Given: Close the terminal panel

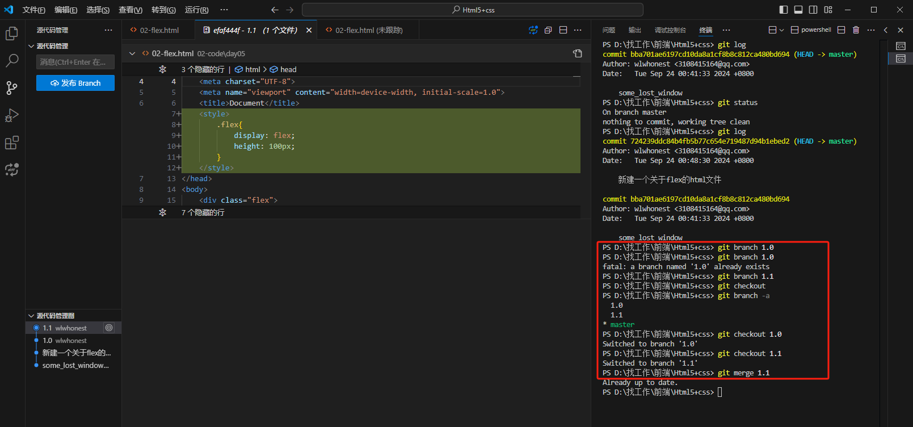Looking at the screenshot, I should pos(901,30).
